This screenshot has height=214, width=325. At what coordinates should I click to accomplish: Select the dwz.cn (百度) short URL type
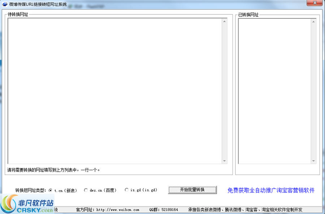(x=86, y=189)
